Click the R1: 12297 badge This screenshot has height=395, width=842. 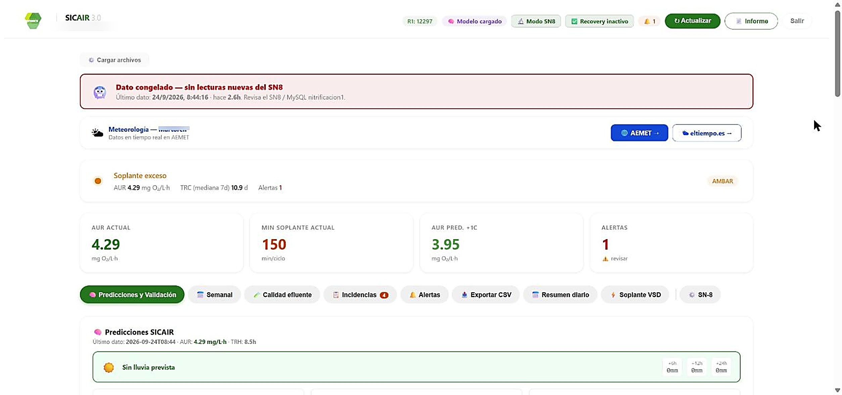[x=420, y=21]
